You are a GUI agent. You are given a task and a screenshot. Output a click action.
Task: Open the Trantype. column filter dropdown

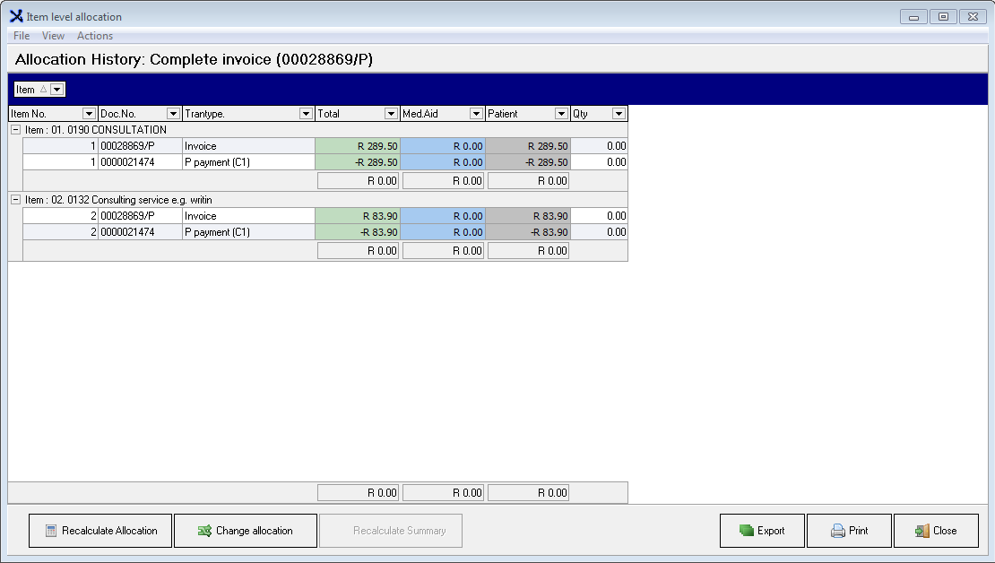[306, 114]
